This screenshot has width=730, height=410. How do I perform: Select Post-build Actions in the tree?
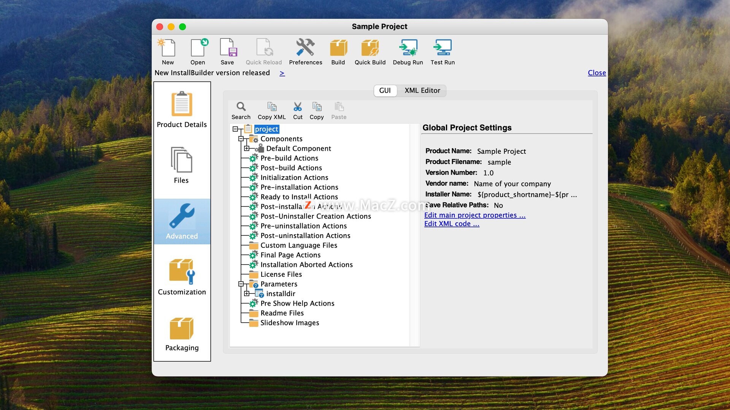(291, 168)
